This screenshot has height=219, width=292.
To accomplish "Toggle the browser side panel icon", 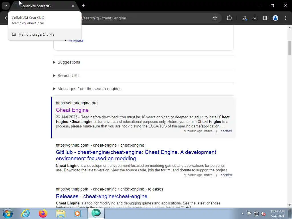I will point(265,18).
